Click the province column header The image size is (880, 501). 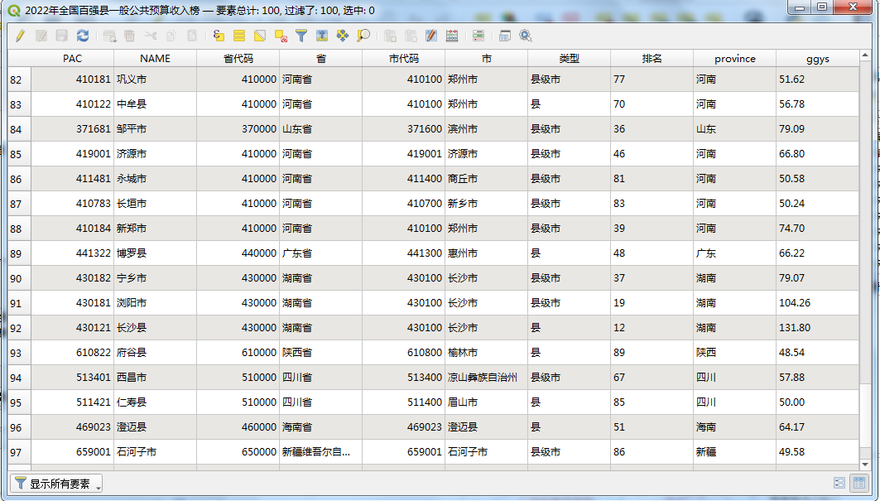pyautogui.click(x=734, y=59)
